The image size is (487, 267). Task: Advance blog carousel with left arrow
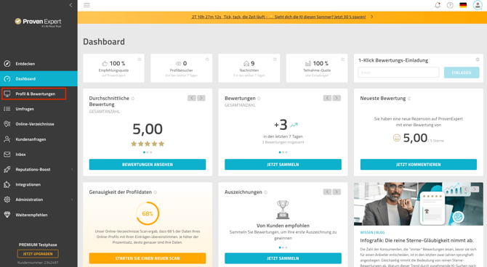466,189
